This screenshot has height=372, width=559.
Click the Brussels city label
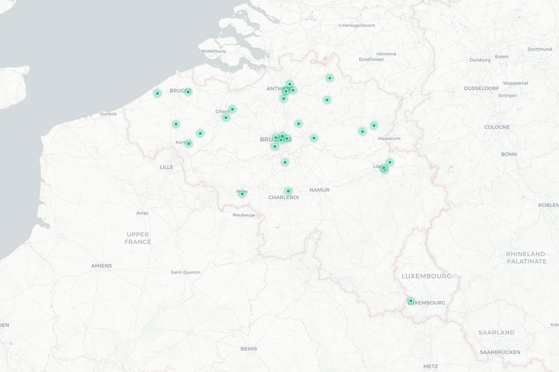pyautogui.click(x=276, y=139)
